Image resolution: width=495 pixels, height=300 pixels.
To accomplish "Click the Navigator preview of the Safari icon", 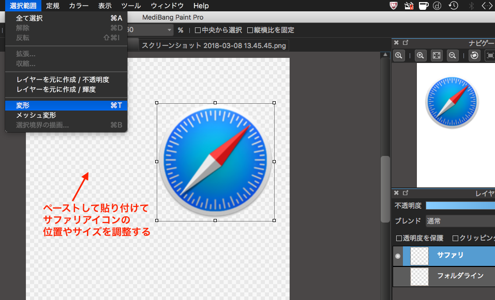I will (452, 102).
